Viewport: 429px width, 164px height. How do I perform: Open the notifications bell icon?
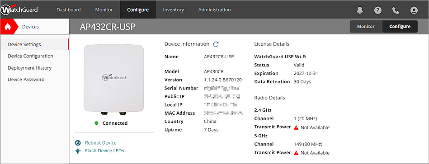360,10
